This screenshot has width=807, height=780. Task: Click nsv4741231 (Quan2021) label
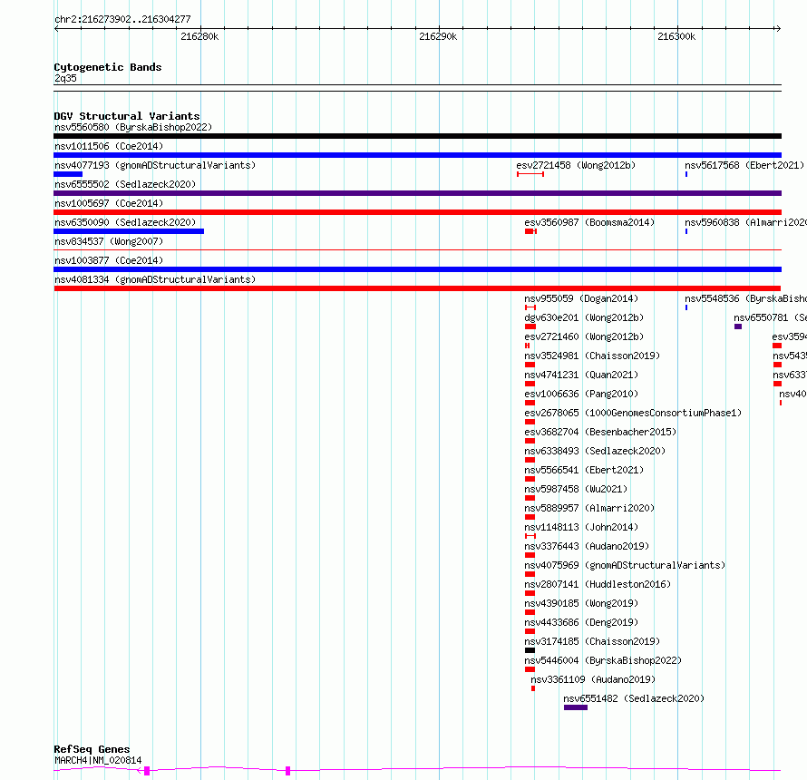581,375
